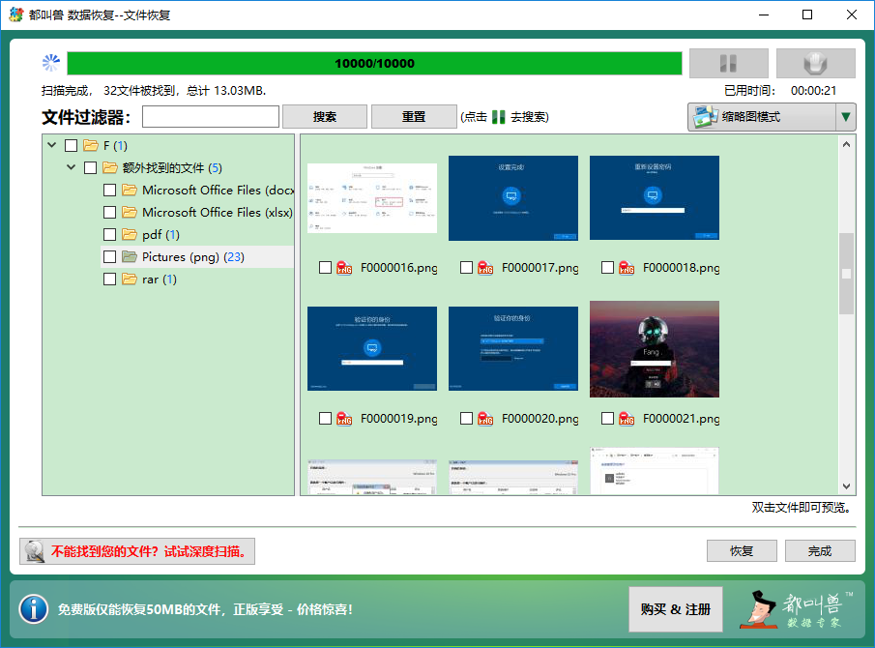
Task: Click the green scan progress bar
Action: [x=374, y=64]
